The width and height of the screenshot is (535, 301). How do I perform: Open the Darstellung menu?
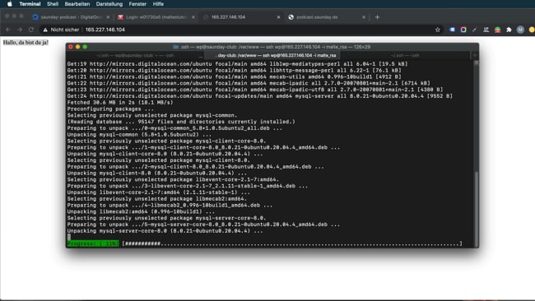(x=109, y=4)
